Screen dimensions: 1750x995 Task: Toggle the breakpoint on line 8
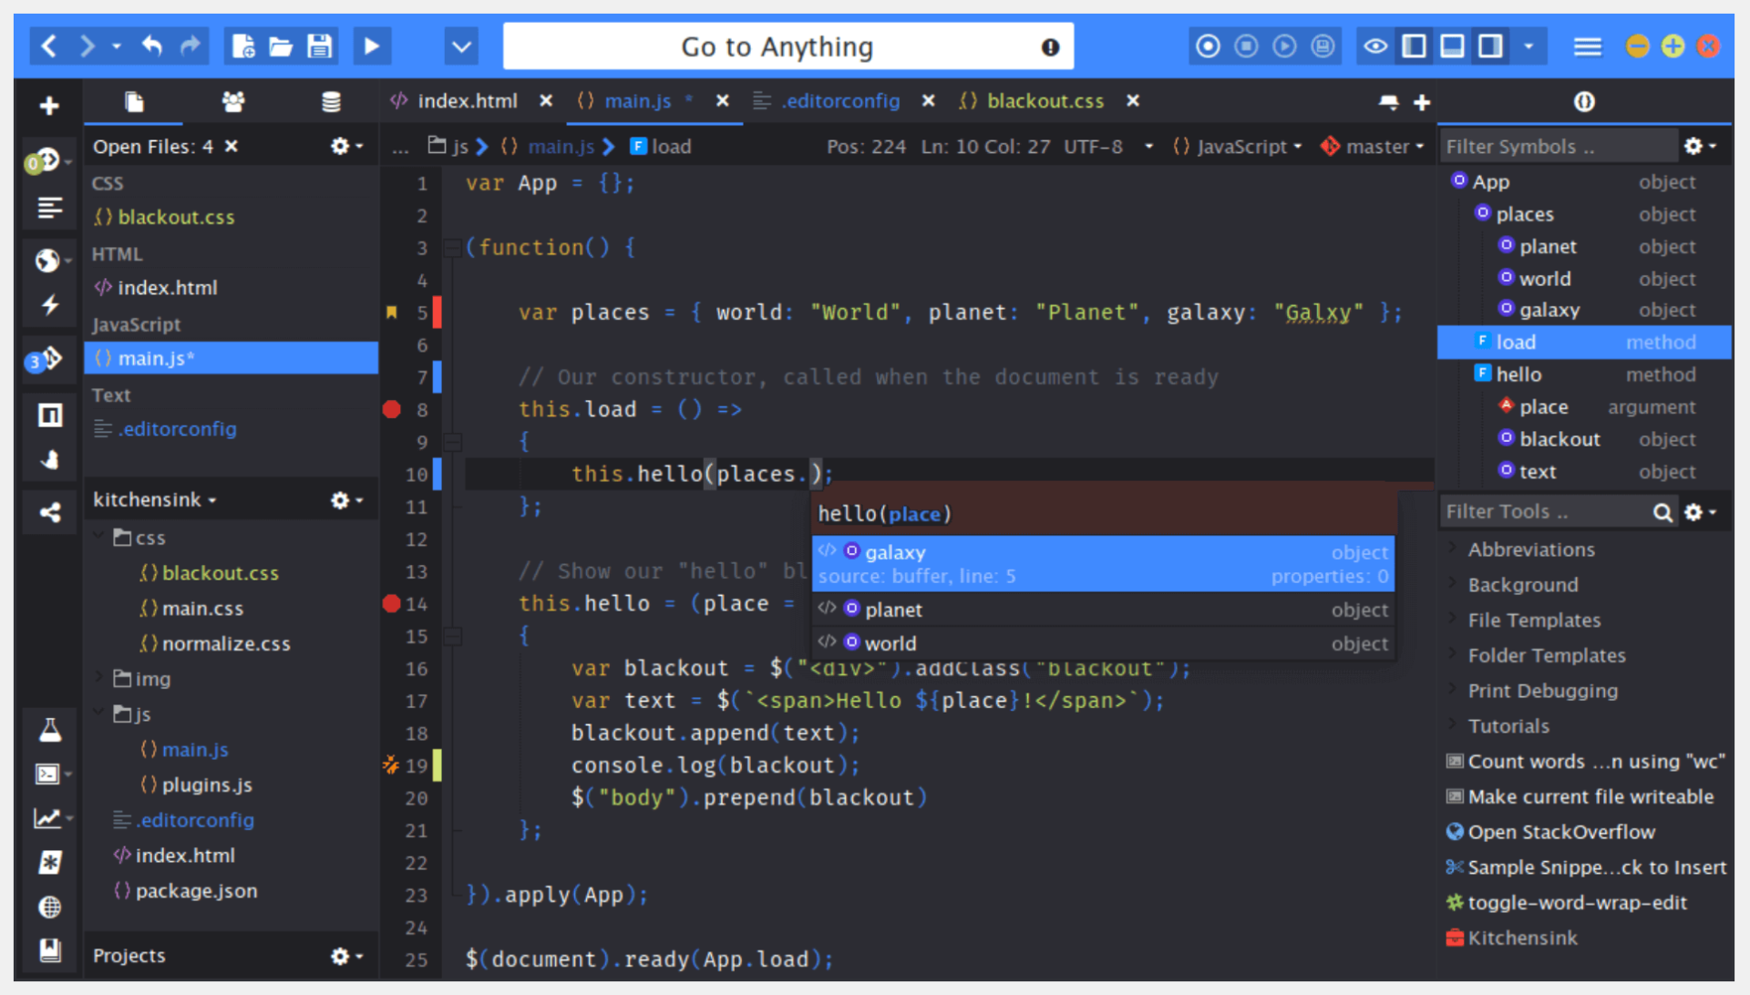tap(392, 410)
